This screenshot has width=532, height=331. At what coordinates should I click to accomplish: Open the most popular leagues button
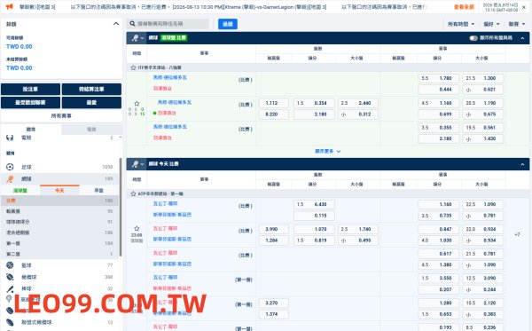(x=30, y=102)
